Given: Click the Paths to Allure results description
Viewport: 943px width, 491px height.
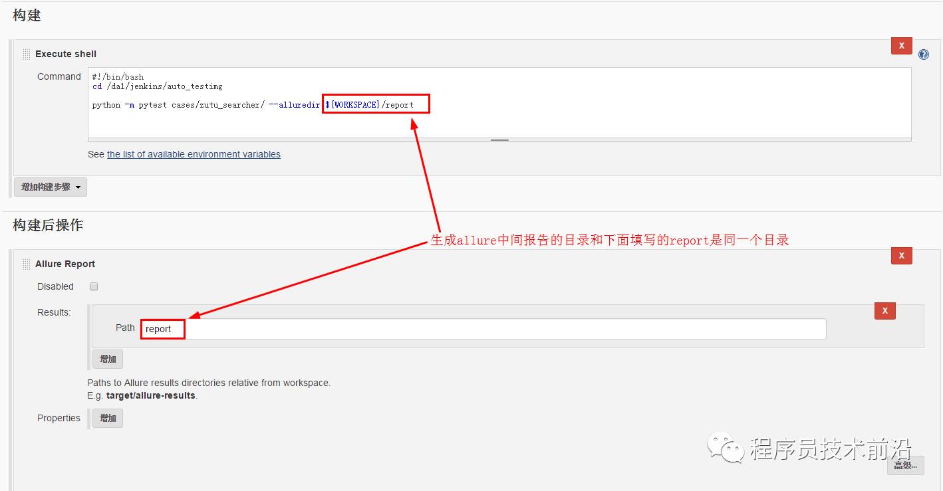Looking at the screenshot, I should [209, 383].
